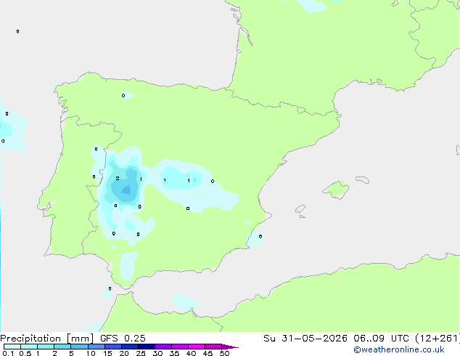
Task: Click the lightest 0.1–0.5 mm legend swatch
Action: [x=12, y=347]
